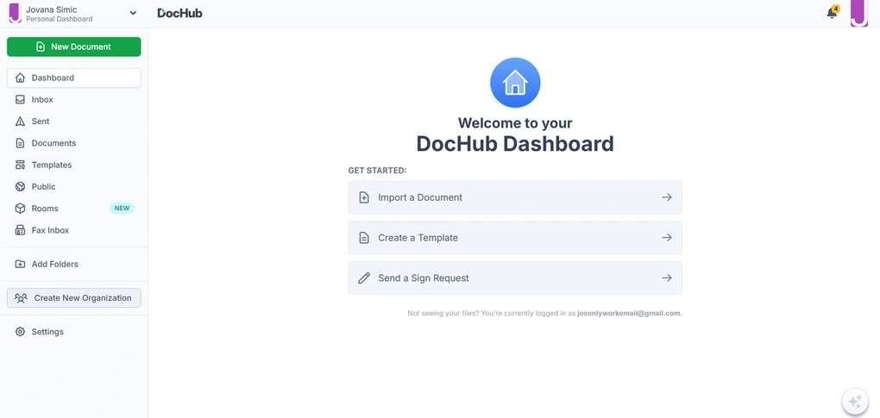Open the Sent section

74,122
